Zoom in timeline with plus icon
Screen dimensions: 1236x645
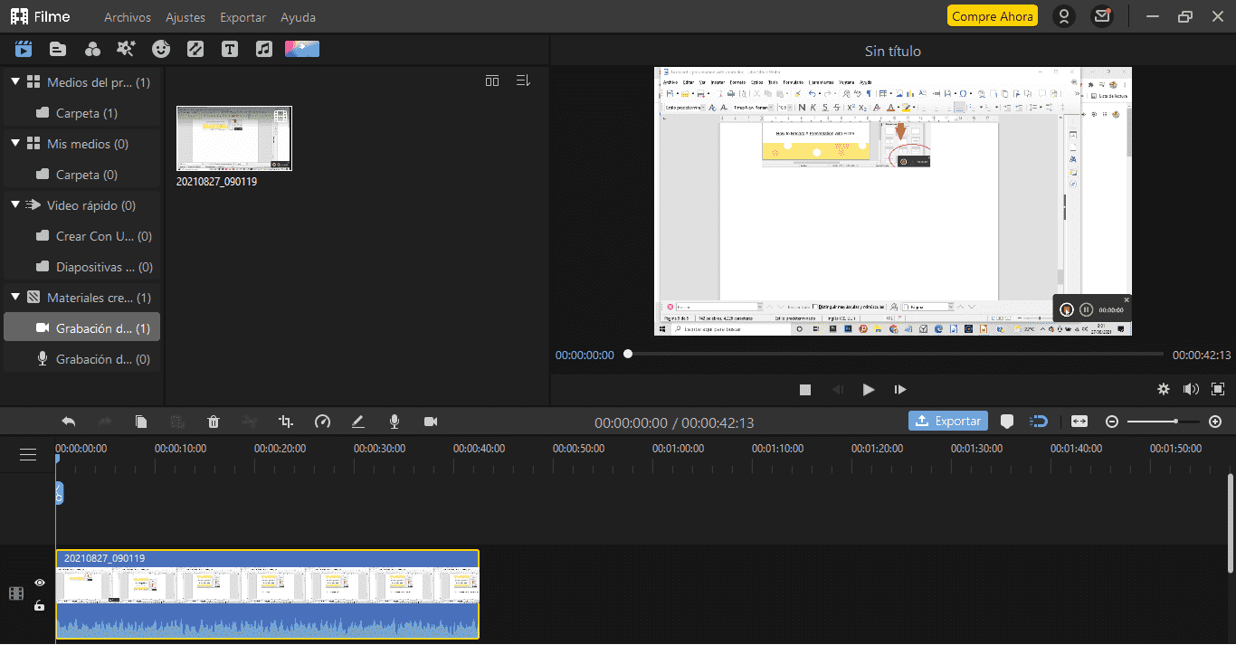pos(1215,422)
